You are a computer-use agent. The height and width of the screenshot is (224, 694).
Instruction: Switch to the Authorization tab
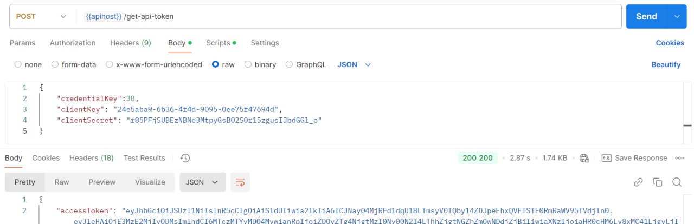73,43
